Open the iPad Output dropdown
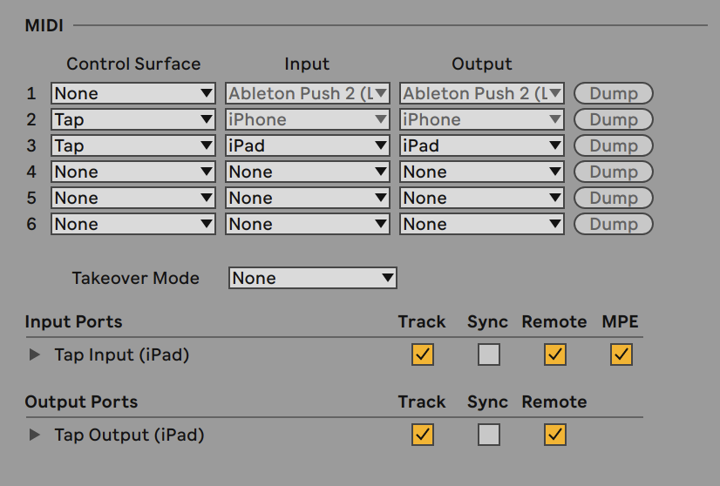 point(482,146)
